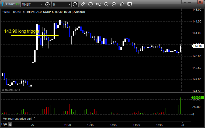The height and width of the screenshot is (128, 205).
Task: Click the '143.90 long trigger' annotation text
Action: coord(22,31)
